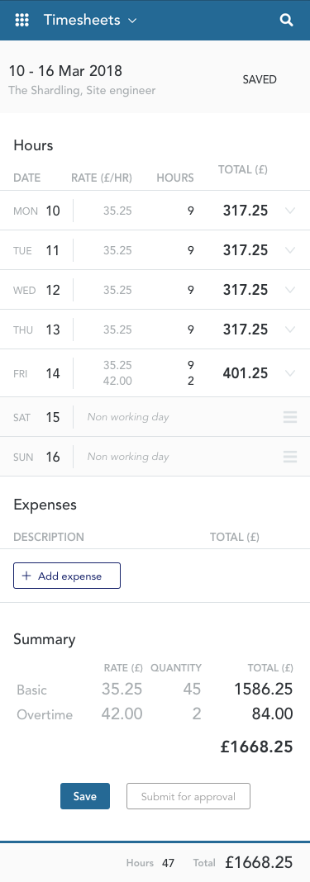This screenshot has width=310, height=882.
Task: Click the 10 - 16 Mar 2018 date heading
Action: pyautogui.click(x=65, y=71)
